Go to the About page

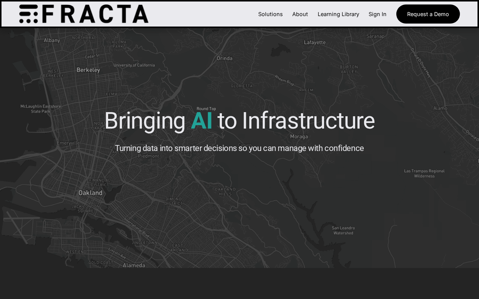coord(300,14)
